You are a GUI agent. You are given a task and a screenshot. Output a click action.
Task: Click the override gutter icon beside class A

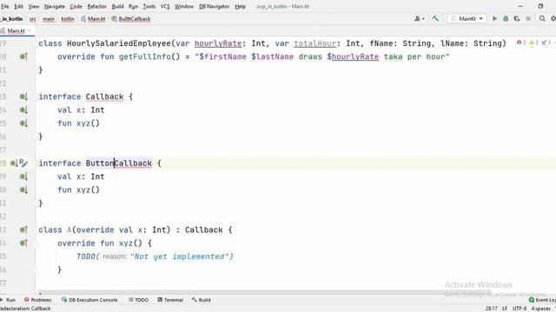coord(23,230)
